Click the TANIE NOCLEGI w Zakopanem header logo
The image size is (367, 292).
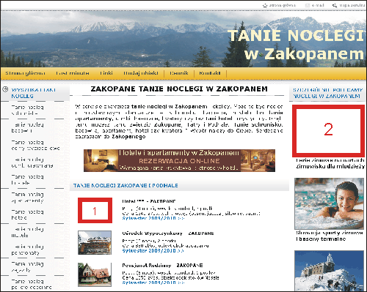[296, 45]
